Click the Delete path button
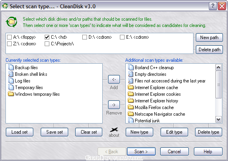228x161 pixels. (209, 50)
